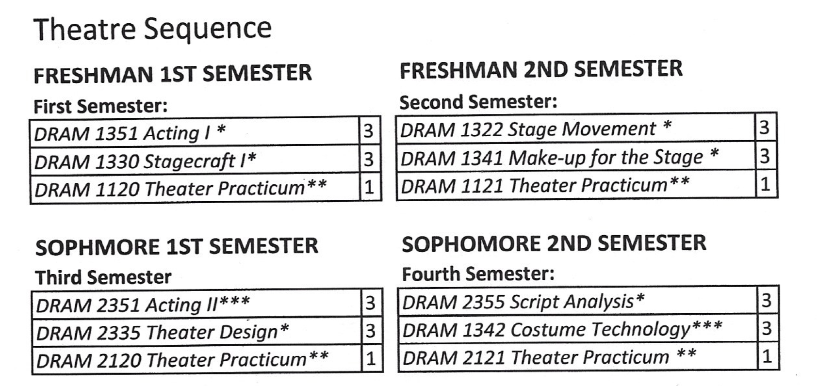Click the Freshman 2nd Semester heading
The image size is (818, 386).
[x=541, y=70]
